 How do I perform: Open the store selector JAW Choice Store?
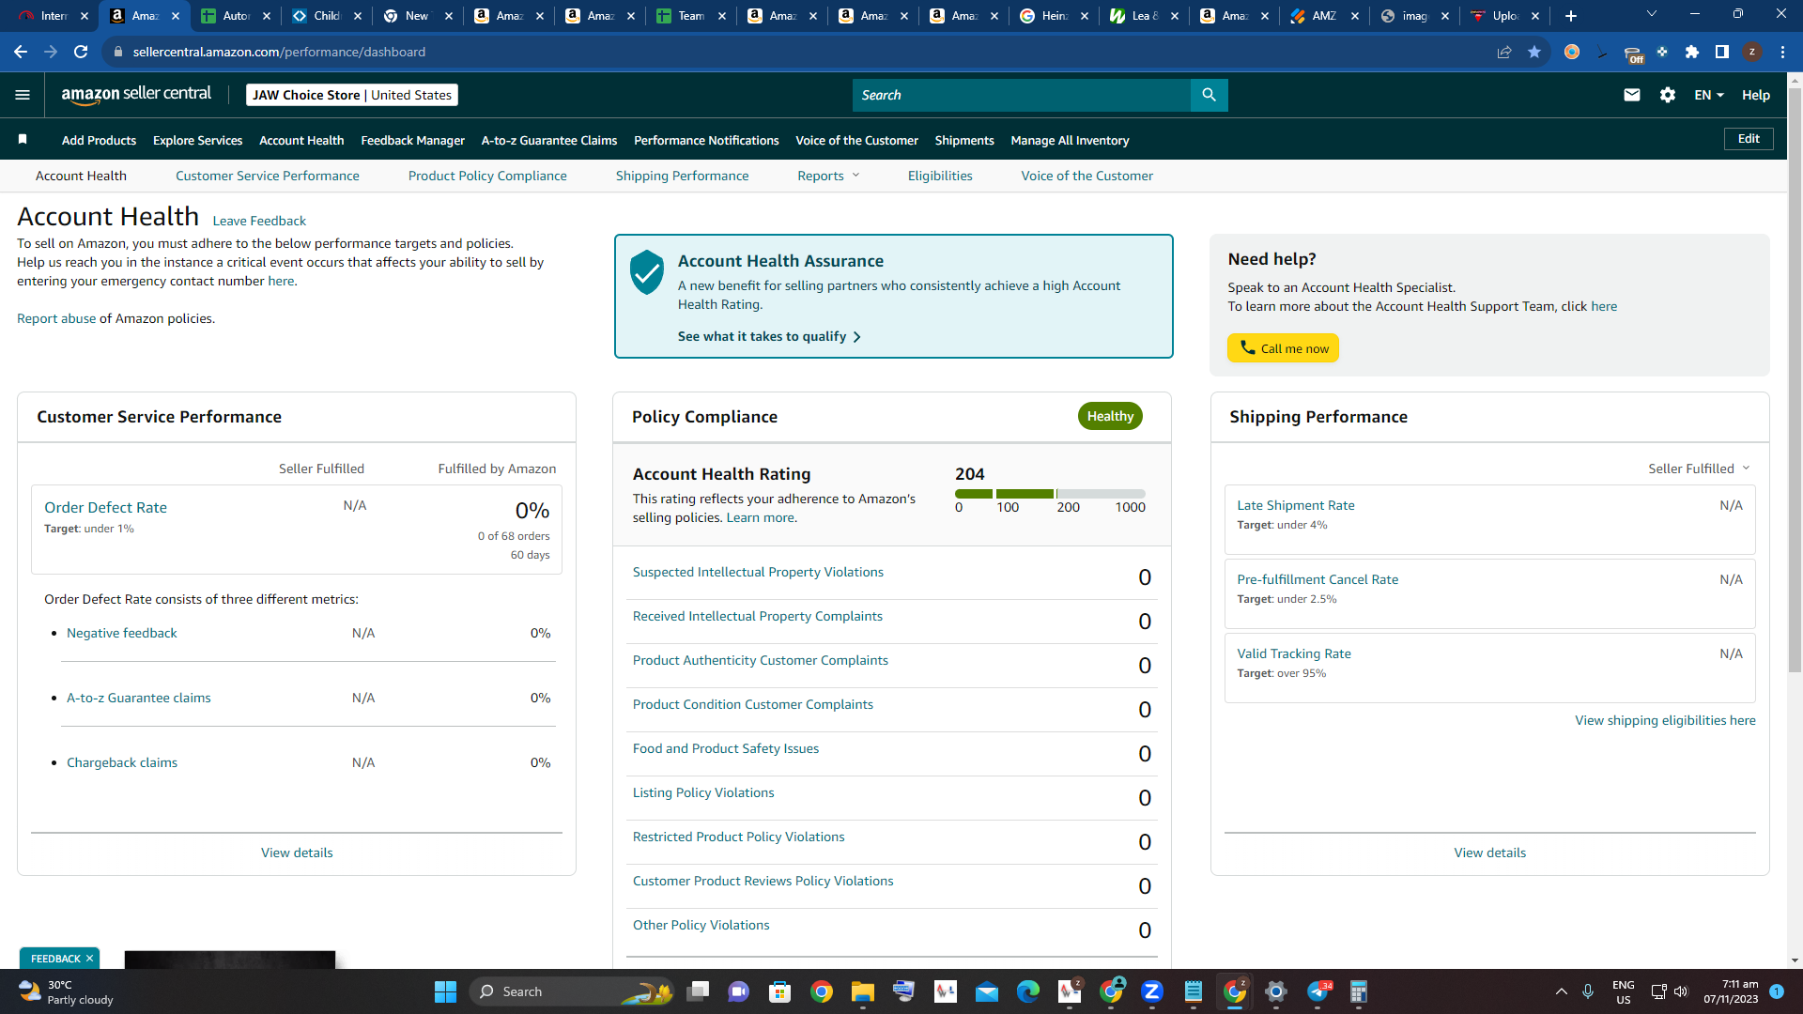(x=351, y=95)
